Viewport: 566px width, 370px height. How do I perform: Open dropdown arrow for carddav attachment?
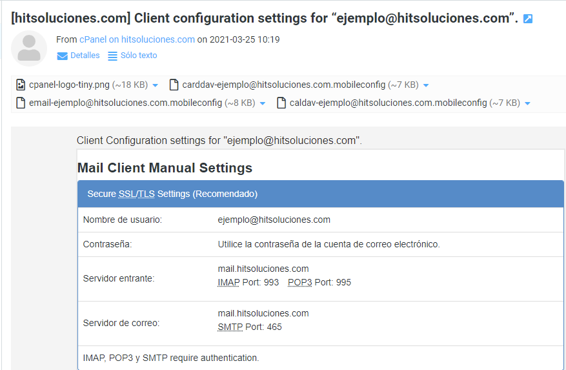pyautogui.click(x=426, y=85)
